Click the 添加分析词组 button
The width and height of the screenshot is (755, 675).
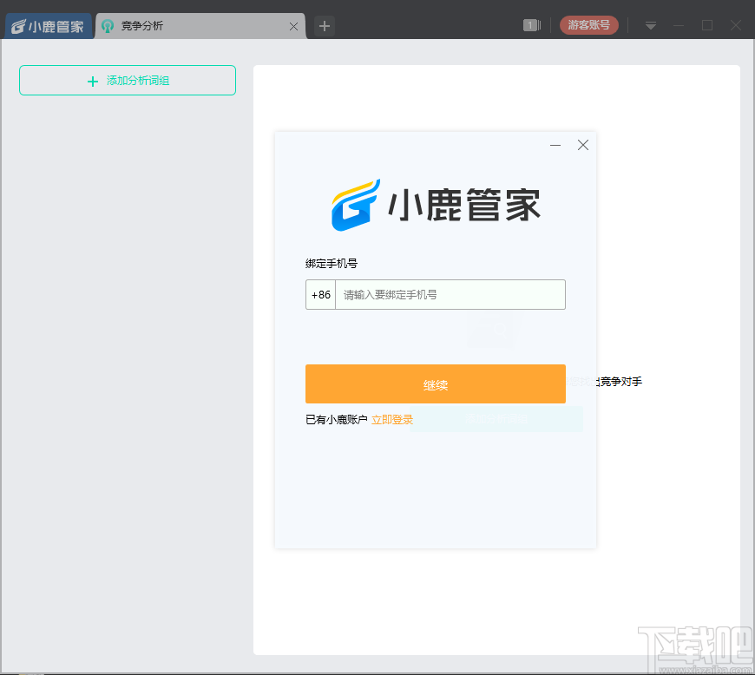pos(127,80)
